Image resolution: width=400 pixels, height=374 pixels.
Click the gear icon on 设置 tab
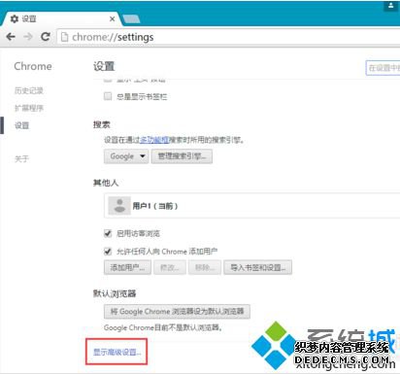pyautogui.click(x=15, y=18)
